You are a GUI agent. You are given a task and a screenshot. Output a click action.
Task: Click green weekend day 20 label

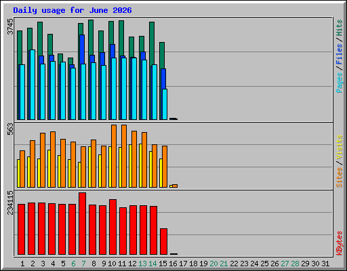(213, 264)
